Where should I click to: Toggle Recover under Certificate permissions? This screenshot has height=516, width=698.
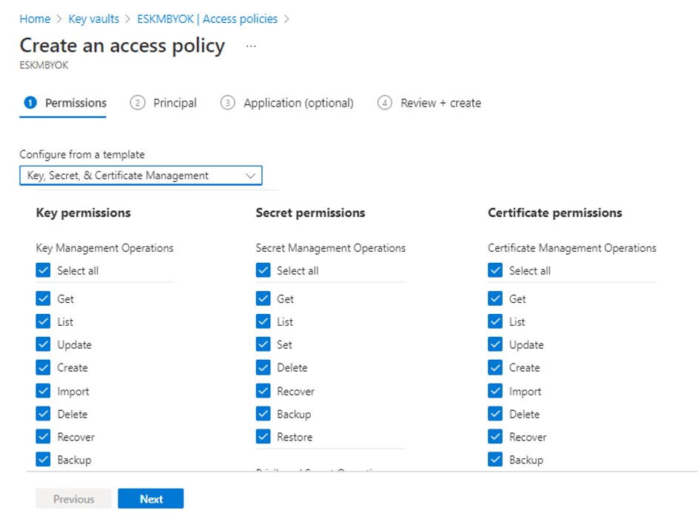495,436
